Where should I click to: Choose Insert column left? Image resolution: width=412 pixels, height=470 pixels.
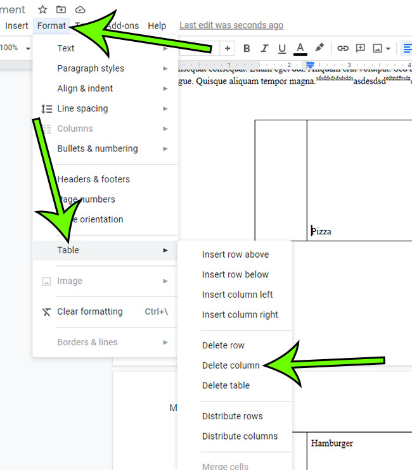[x=235, y=295]
